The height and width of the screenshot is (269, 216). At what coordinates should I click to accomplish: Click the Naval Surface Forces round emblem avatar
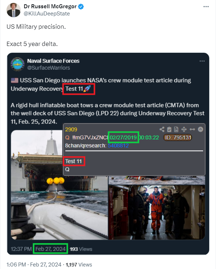18,64
